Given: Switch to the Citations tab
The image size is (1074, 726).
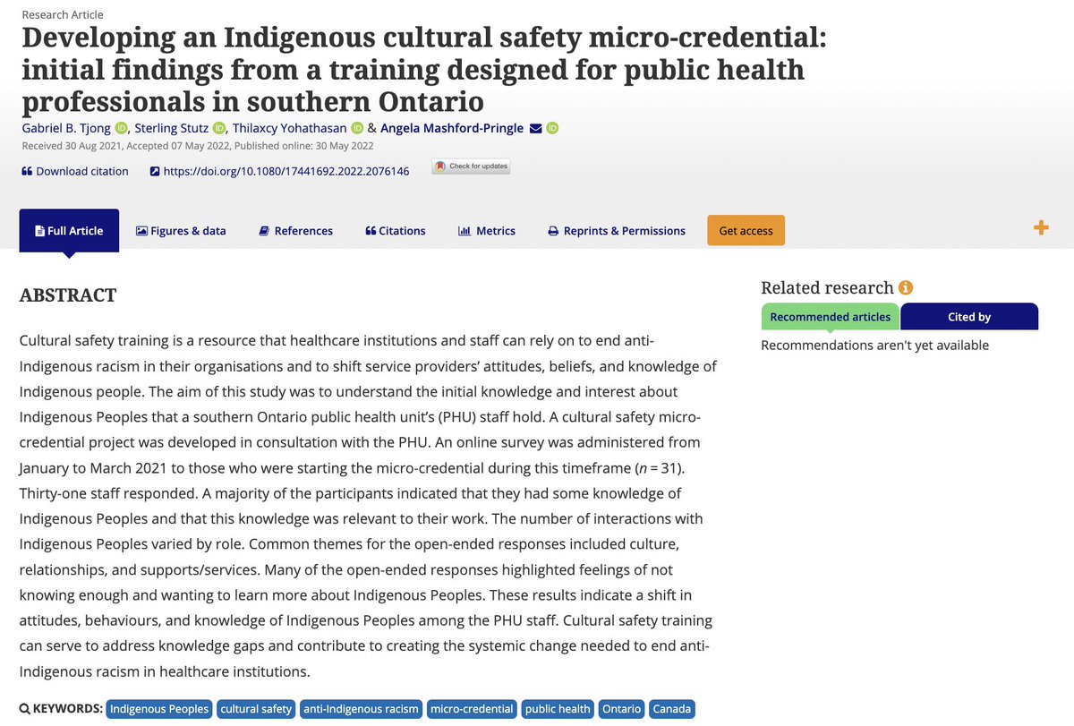Looking at the screenshot, I should (x=396, y=231).
